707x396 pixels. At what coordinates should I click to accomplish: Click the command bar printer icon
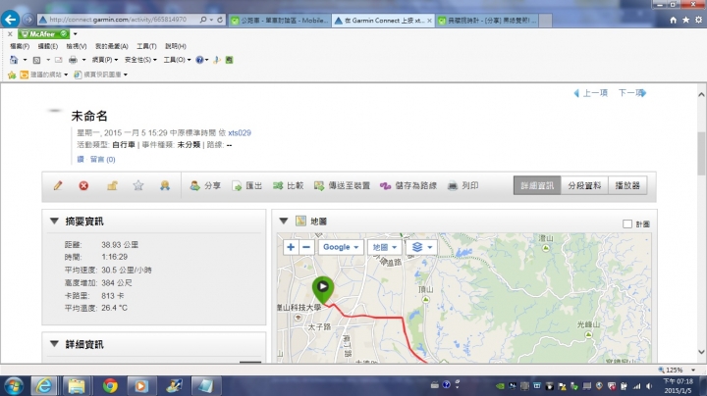[x=73, y=60]
